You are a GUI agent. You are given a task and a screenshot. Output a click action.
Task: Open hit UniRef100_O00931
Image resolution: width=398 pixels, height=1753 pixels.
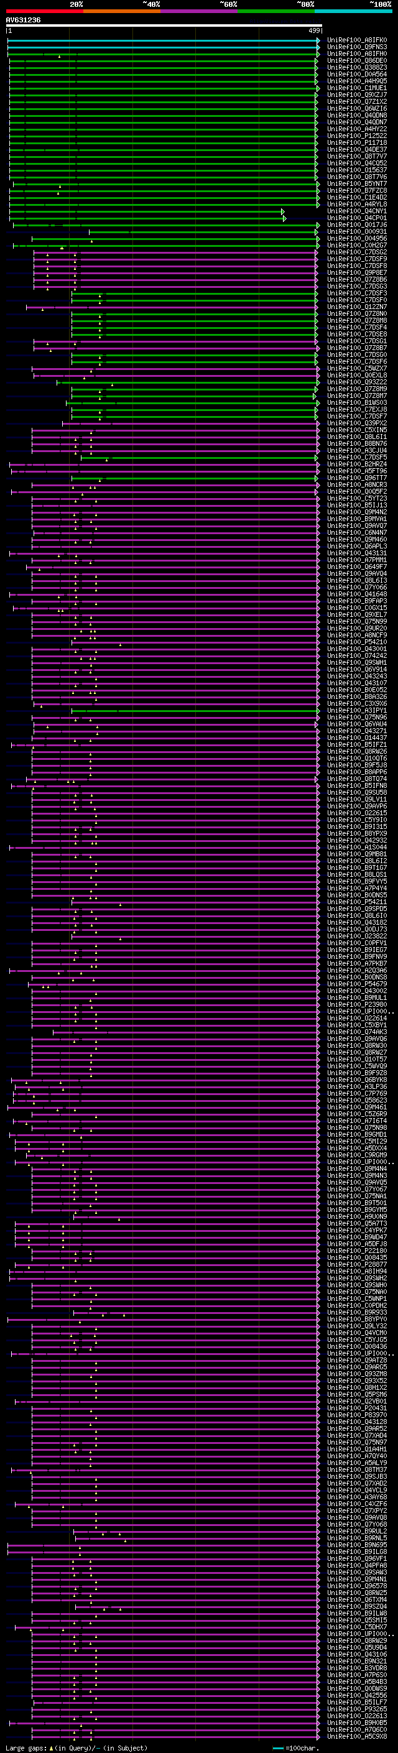(356, 231)
